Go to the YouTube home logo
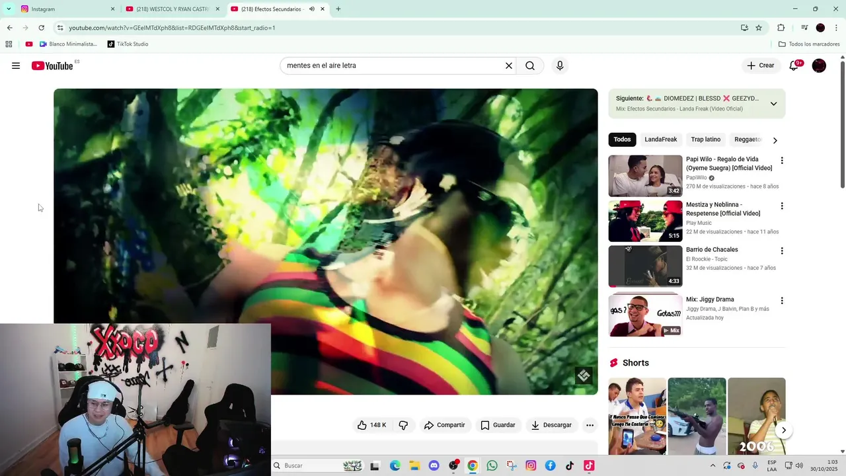This screenshot has width=846, height=476. click(52, 65)
